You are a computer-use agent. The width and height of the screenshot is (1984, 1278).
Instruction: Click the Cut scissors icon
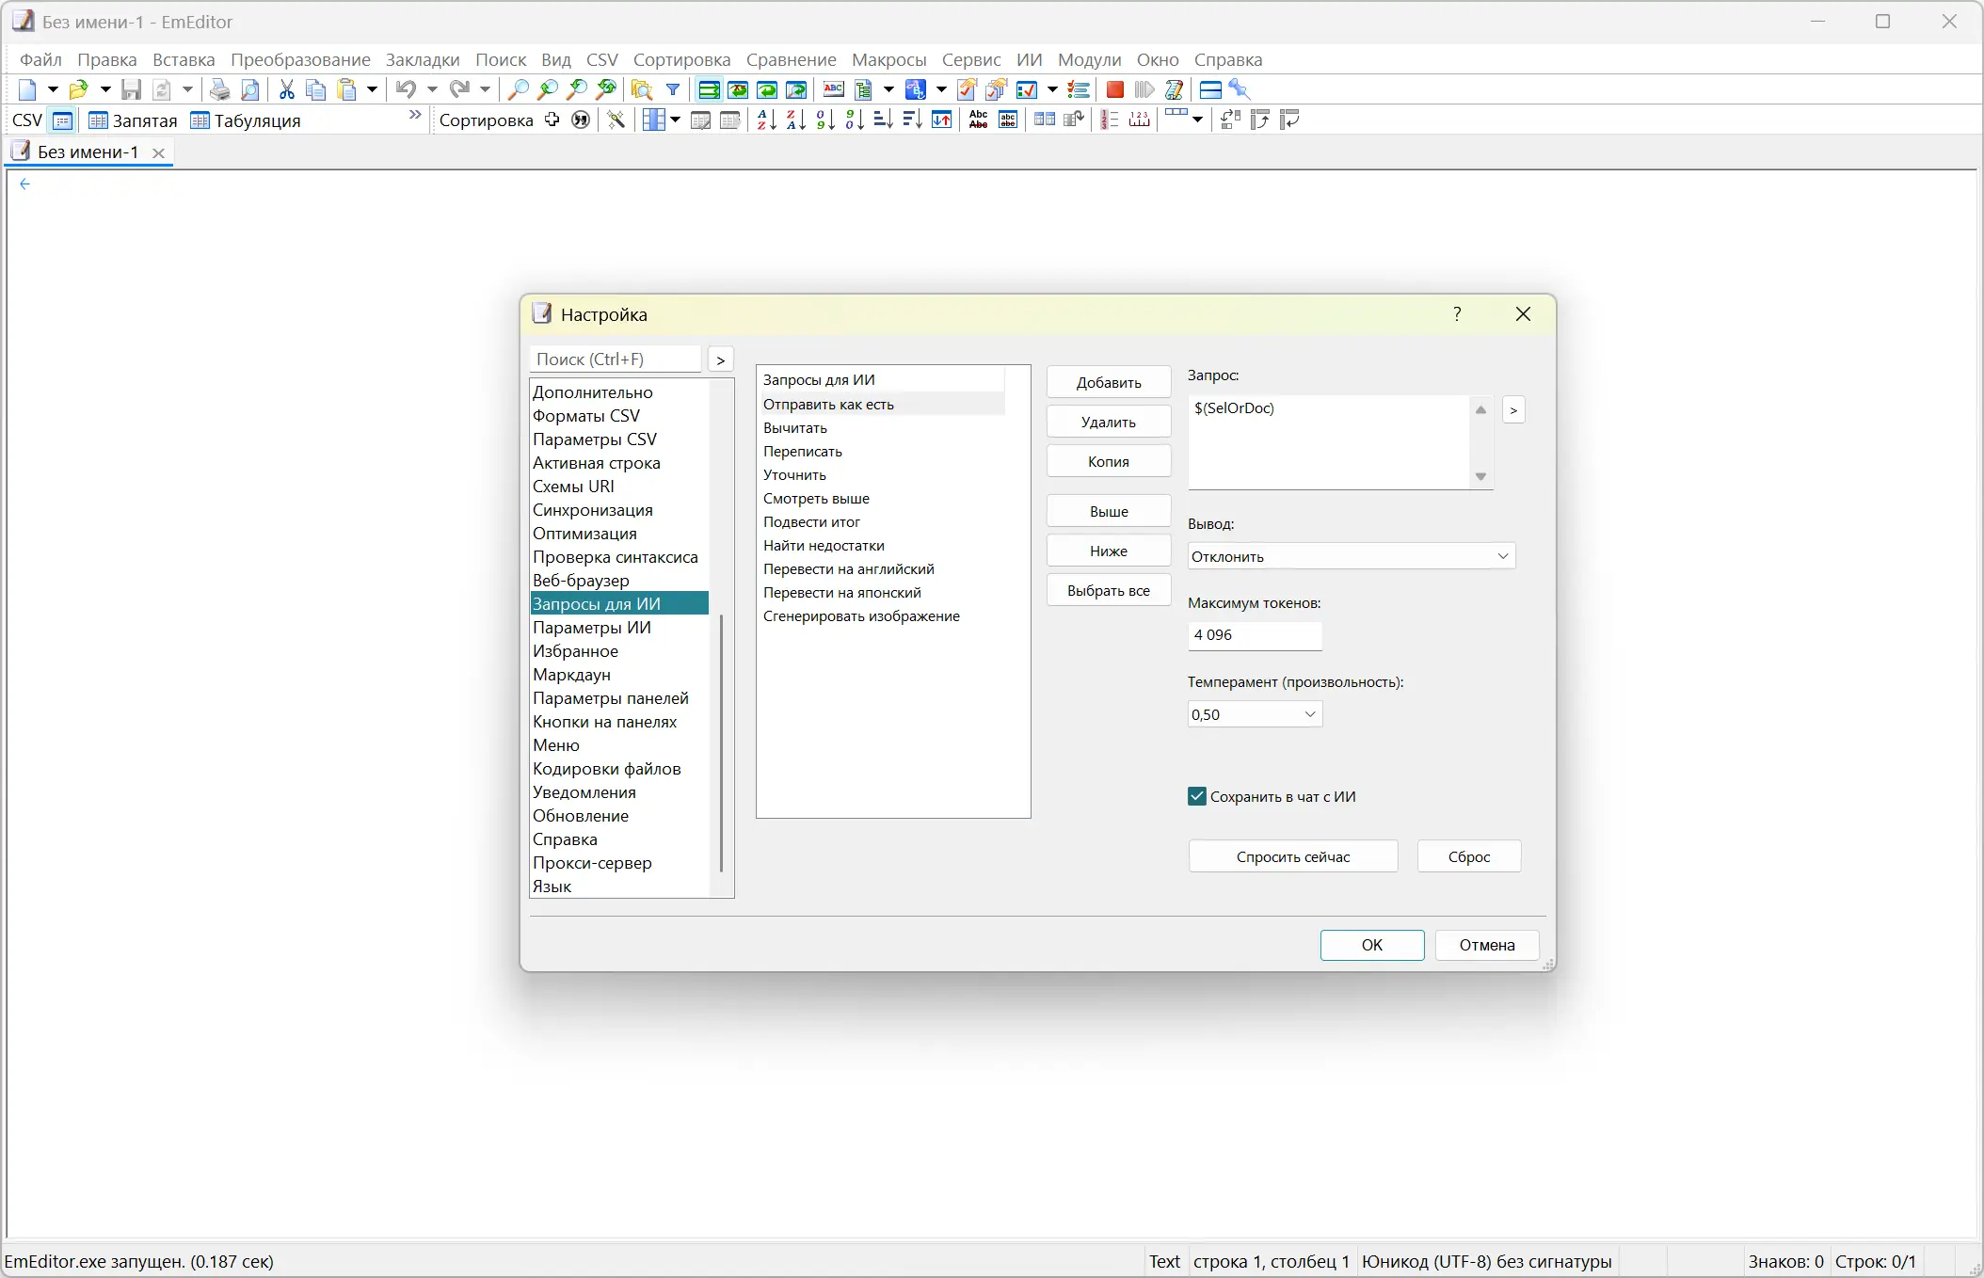pyautogui.click(x=287, y=89)
